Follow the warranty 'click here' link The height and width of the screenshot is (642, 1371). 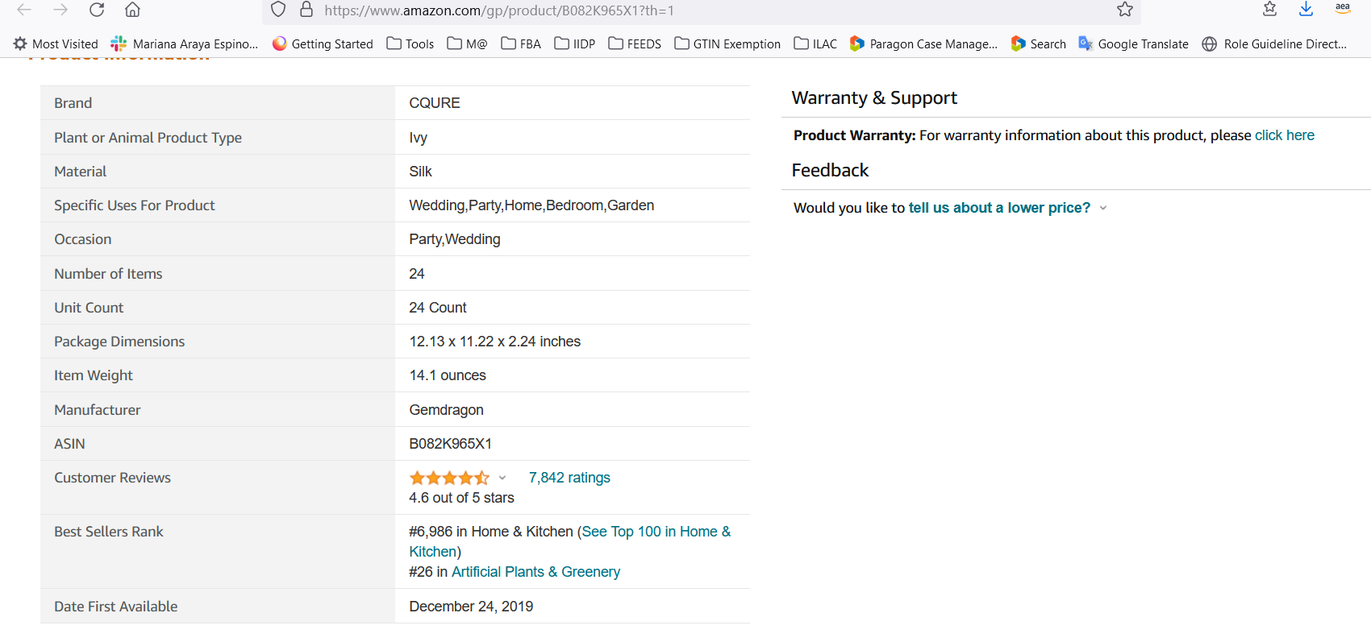[x=1285, y=135]
